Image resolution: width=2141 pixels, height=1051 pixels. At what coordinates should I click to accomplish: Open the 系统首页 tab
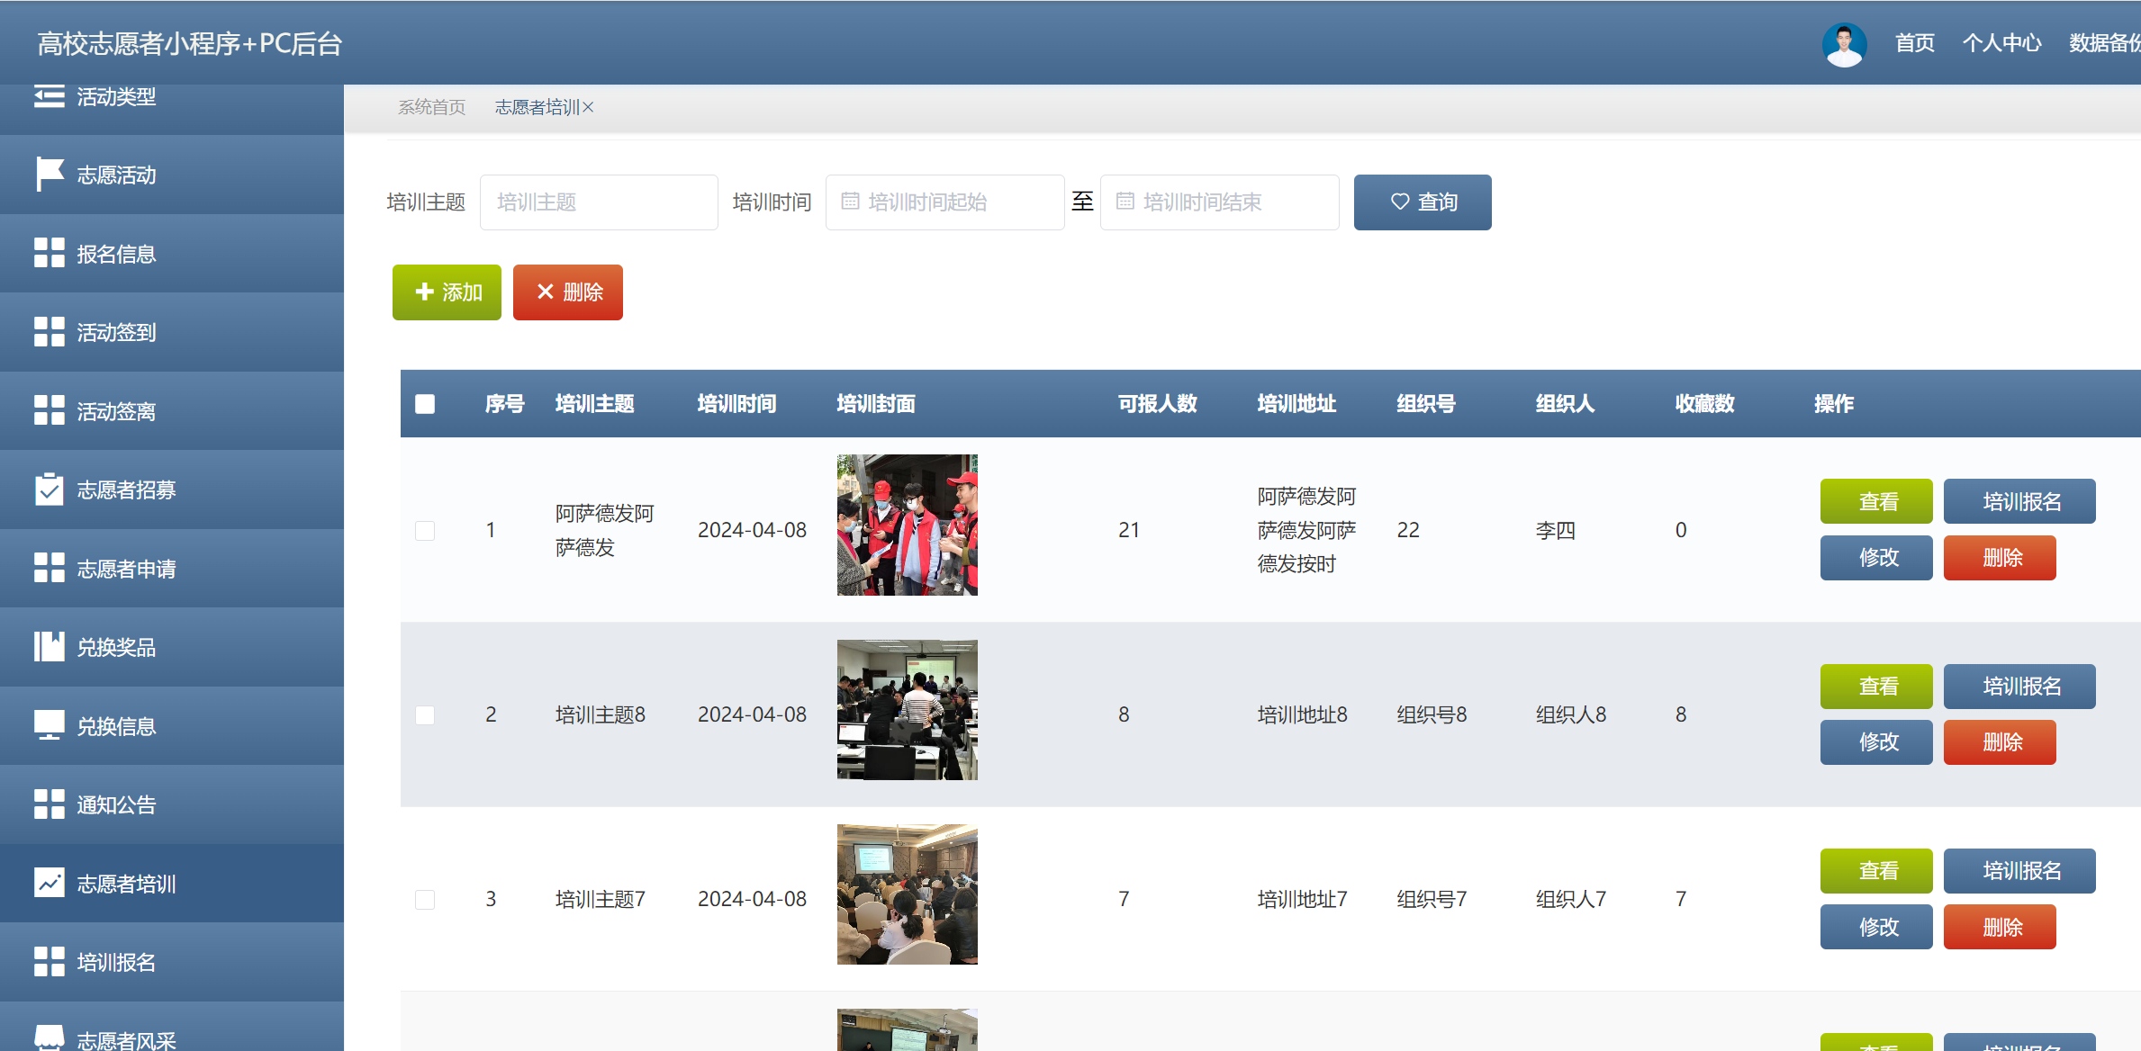click(x=432, y=107)
